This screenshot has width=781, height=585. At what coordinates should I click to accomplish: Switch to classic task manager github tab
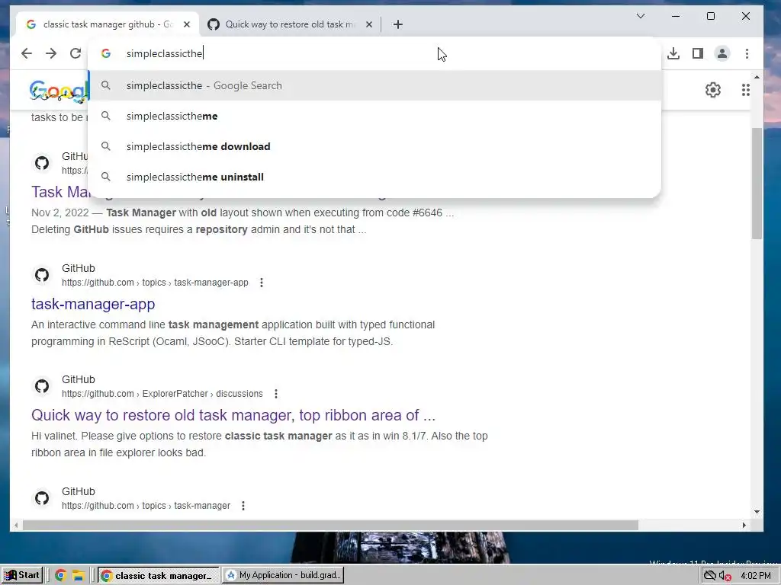click(x=108, y=24)
